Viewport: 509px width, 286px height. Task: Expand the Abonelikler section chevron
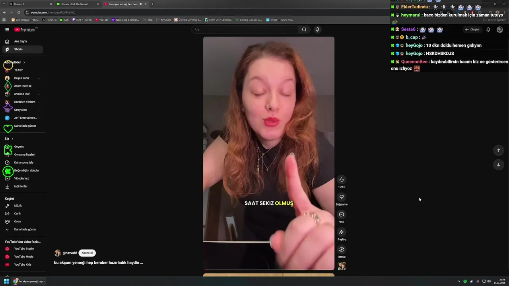[24, 62]
